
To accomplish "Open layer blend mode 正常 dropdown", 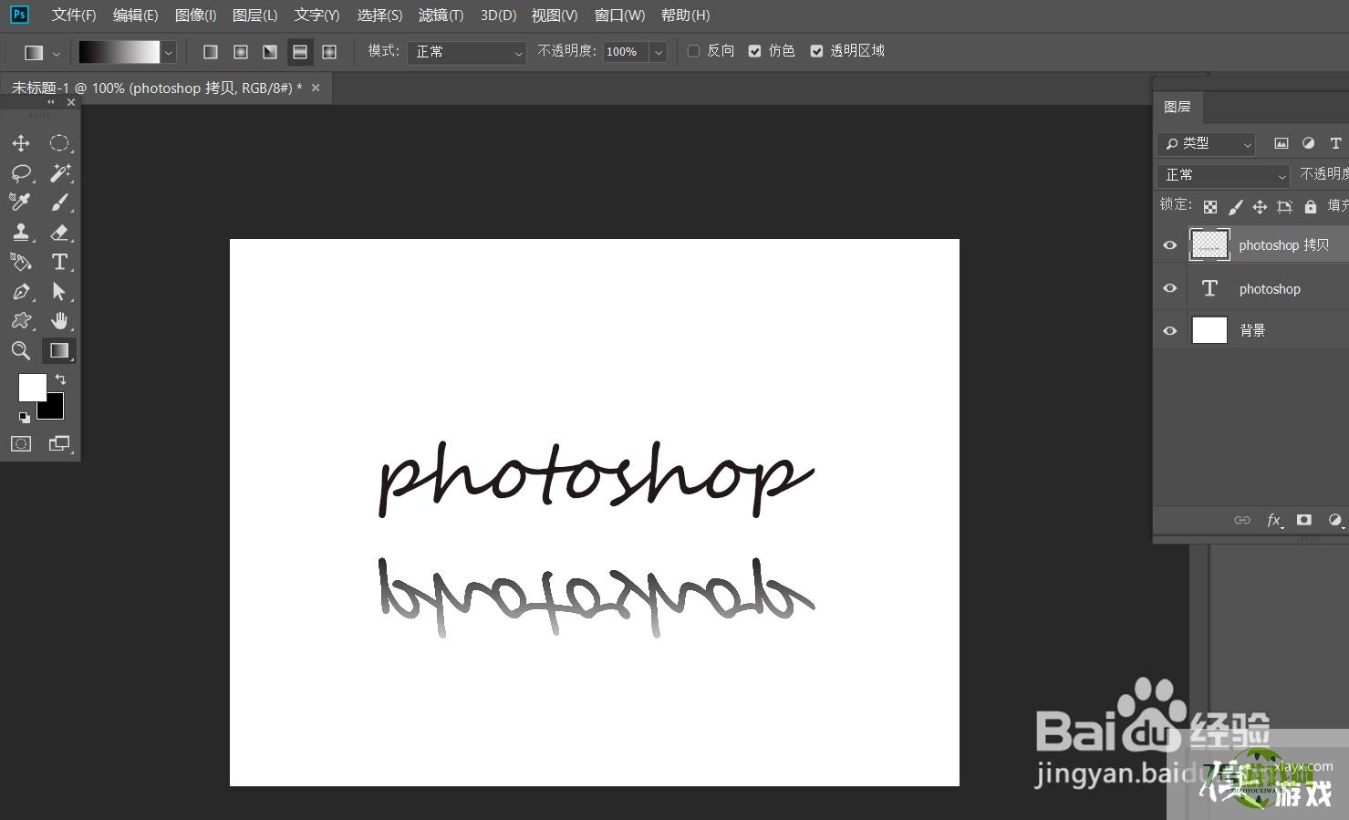I will pyautogui.click(x=1223, y=174).
